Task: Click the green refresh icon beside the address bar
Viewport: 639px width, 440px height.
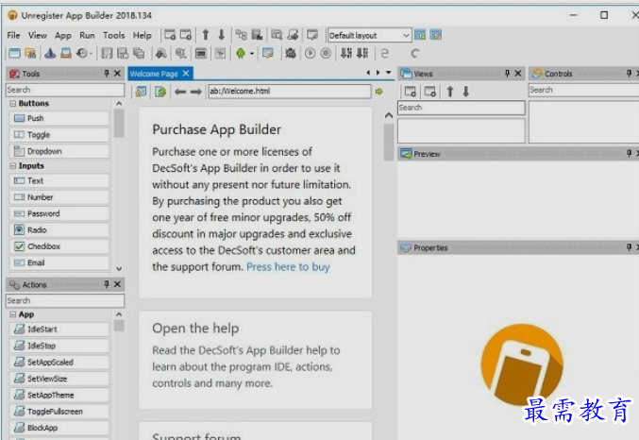Action: tap(160, 92)
